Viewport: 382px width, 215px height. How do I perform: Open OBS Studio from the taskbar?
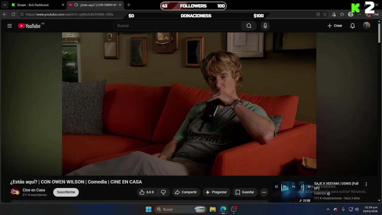pos(234,209)
